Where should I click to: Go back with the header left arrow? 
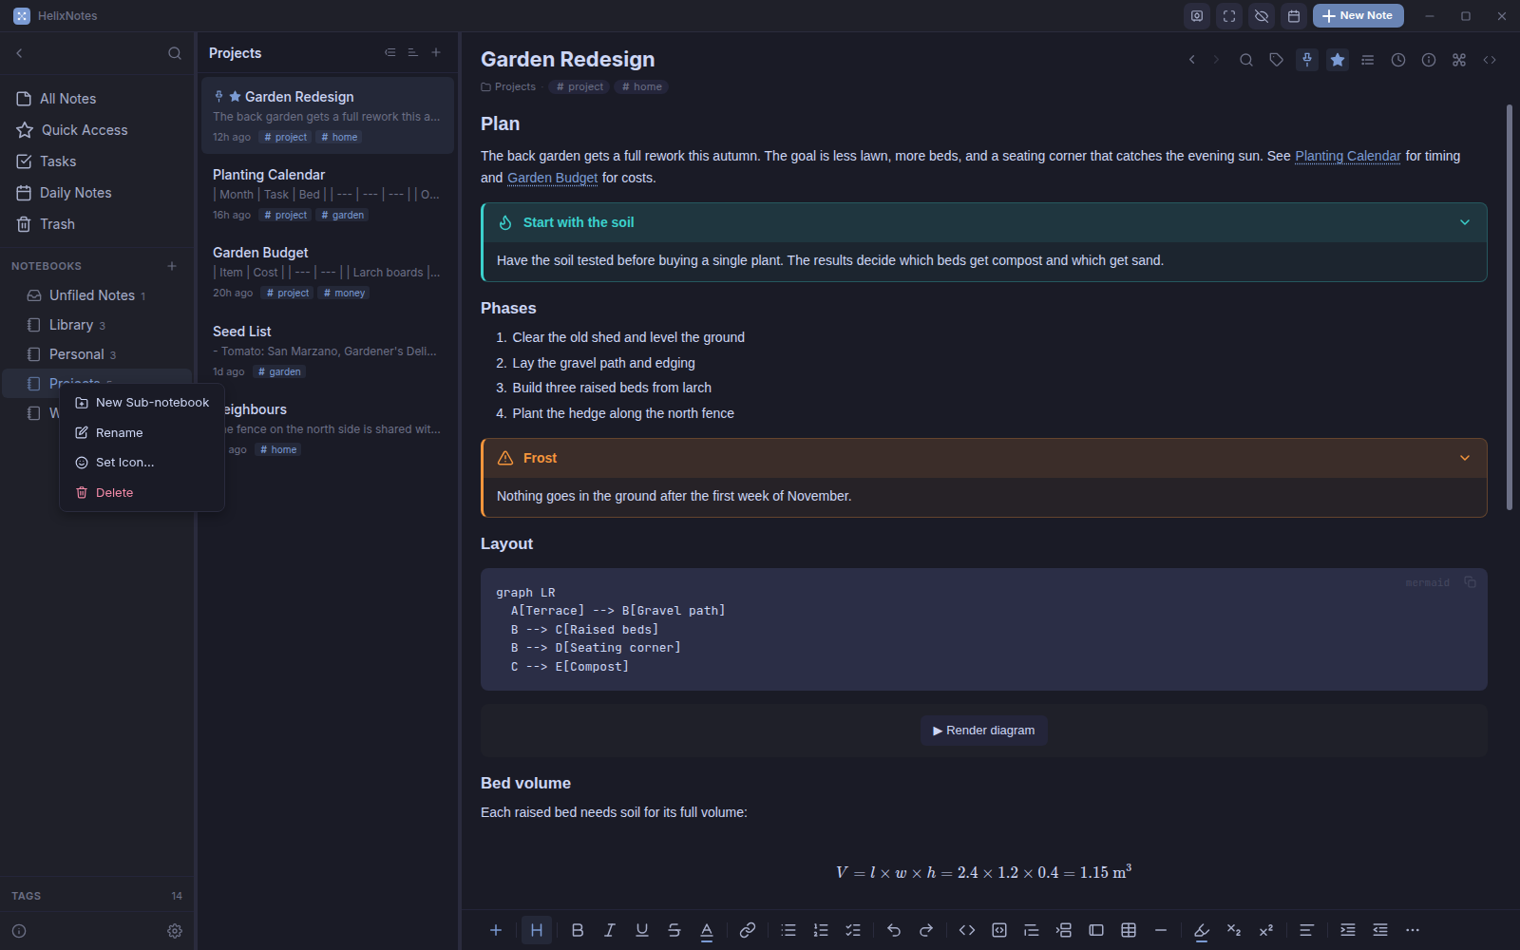1192,60
